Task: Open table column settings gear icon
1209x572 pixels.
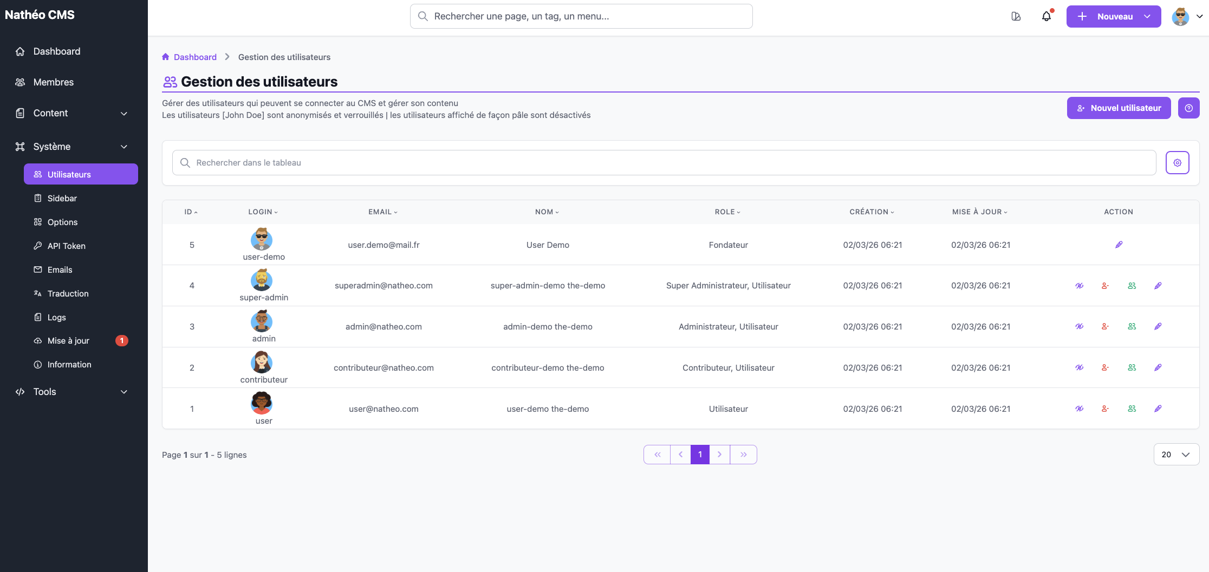Action: tap(1177, 162)
